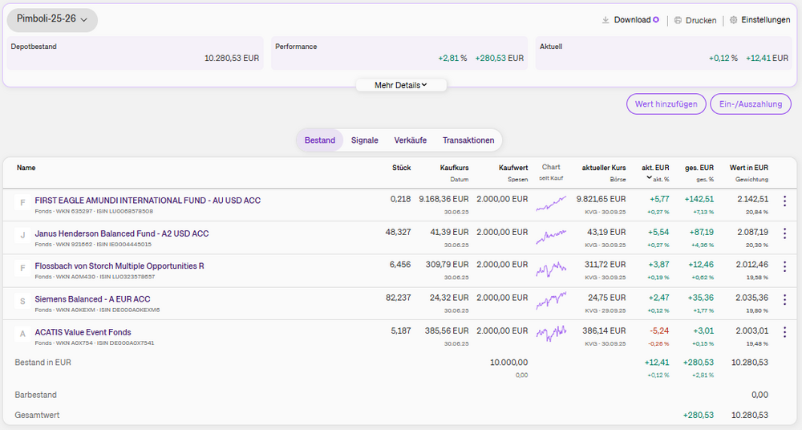802x430 pixels.
Task: Open three-dot menu for ACATIS Value Event Fonds
Action: (x=784, y=332)
